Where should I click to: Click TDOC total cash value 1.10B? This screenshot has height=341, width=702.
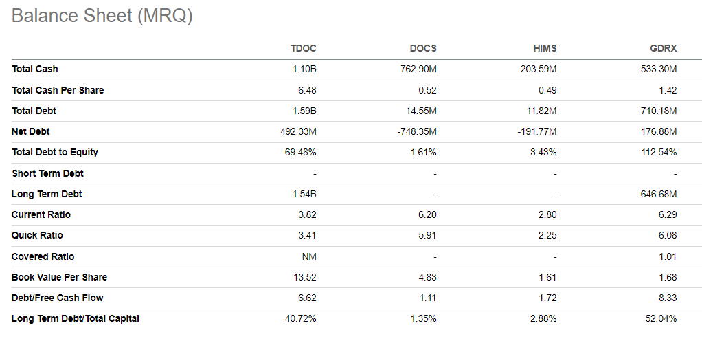coord(306,69)
